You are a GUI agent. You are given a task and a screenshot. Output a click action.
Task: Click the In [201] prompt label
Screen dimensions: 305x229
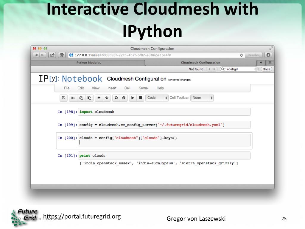[67, 156]
